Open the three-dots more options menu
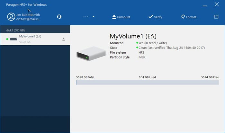 point(86,17)
